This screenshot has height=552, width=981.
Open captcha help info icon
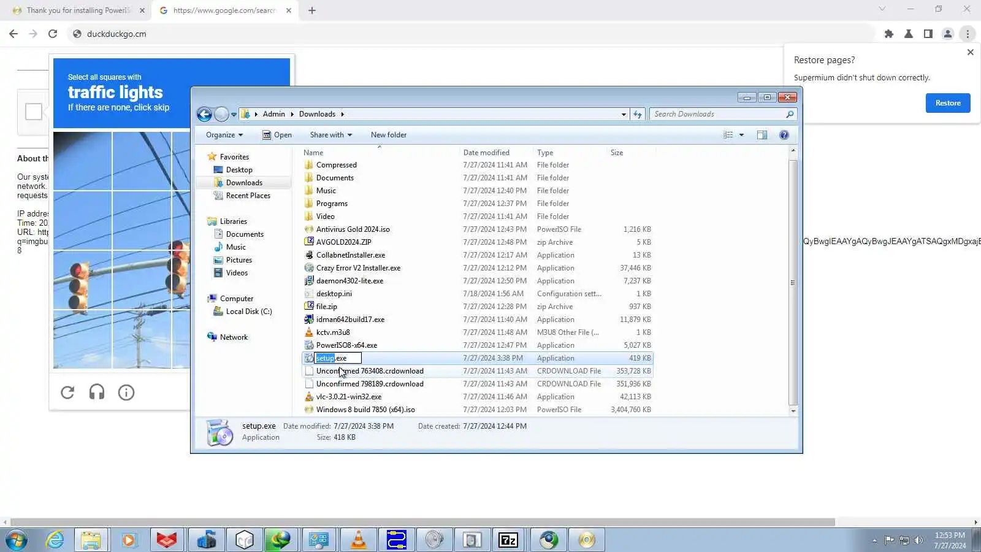coord(126,393)
